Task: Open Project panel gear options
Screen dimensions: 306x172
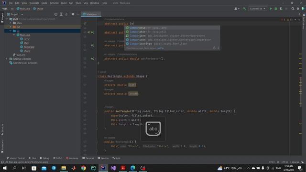Action: [73, 14]
